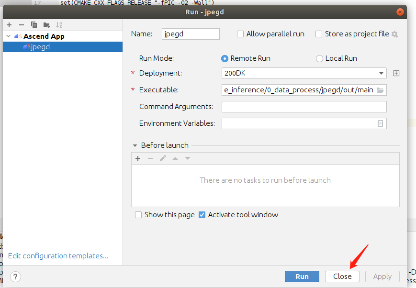
Task: Open the Deployment dropdown showing 200DK
Action: pyautogui.click(x=304, y=73)
